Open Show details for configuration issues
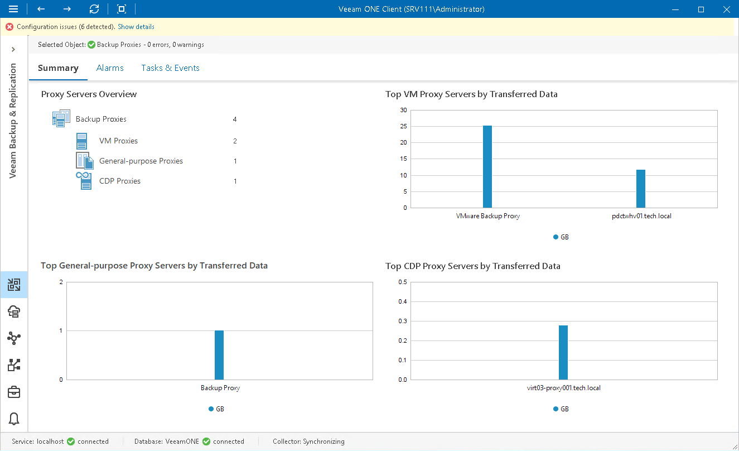The height and width of the screenshot is (451, 739). 136,26
